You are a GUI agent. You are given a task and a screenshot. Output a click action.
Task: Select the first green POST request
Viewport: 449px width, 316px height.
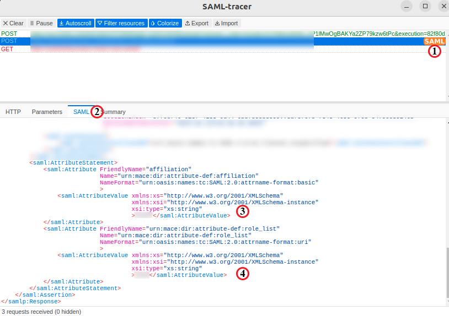coord(165,34)
